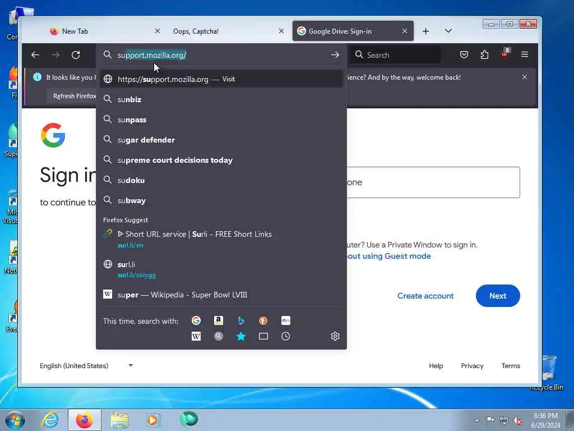
Task: Open the Recycle Bin desktop icon
Action: click(548, 372)
